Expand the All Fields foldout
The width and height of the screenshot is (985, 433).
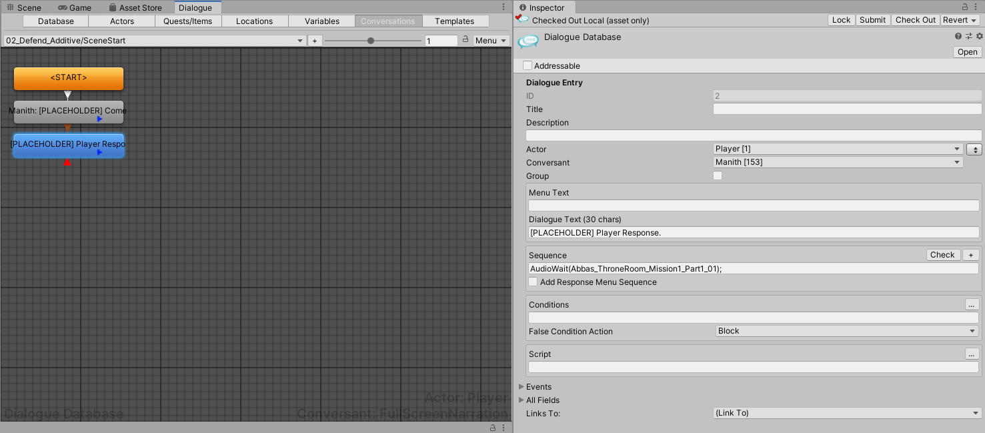522,400
